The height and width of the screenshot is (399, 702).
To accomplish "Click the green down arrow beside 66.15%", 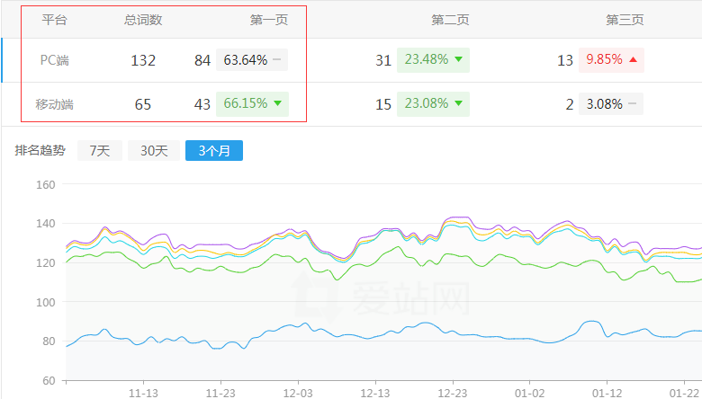I will click(x=277, y=103).
